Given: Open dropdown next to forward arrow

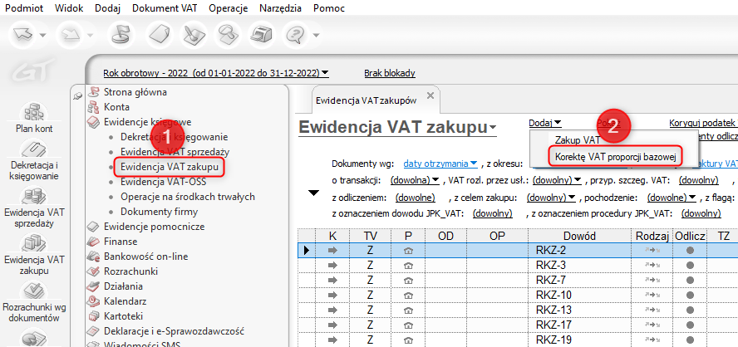Looking at the screenshot, I should pyautogui.click(x=89, y=35).
